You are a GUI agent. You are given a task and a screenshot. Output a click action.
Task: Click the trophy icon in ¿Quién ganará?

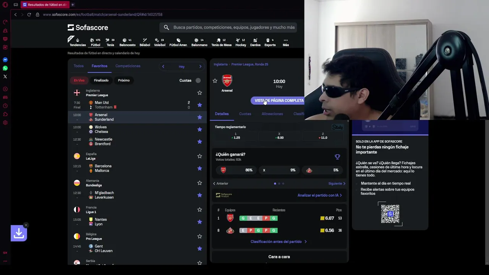337,157
